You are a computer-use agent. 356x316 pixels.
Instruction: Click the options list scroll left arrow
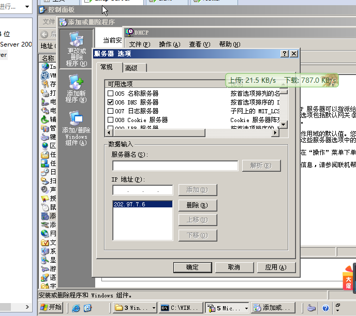(x=109, y=133)
